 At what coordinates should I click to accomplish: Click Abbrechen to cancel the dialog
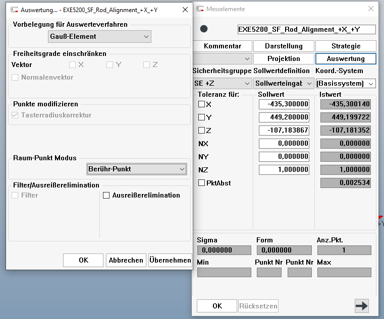[x=126, y=260]
